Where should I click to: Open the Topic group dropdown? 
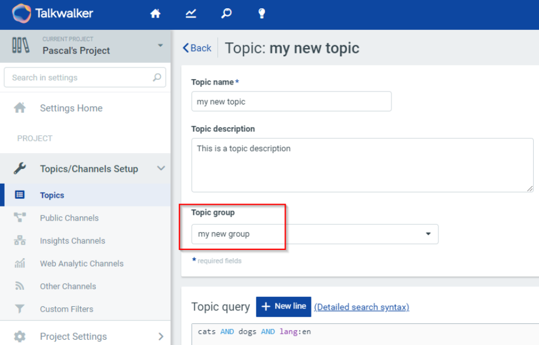314,234
